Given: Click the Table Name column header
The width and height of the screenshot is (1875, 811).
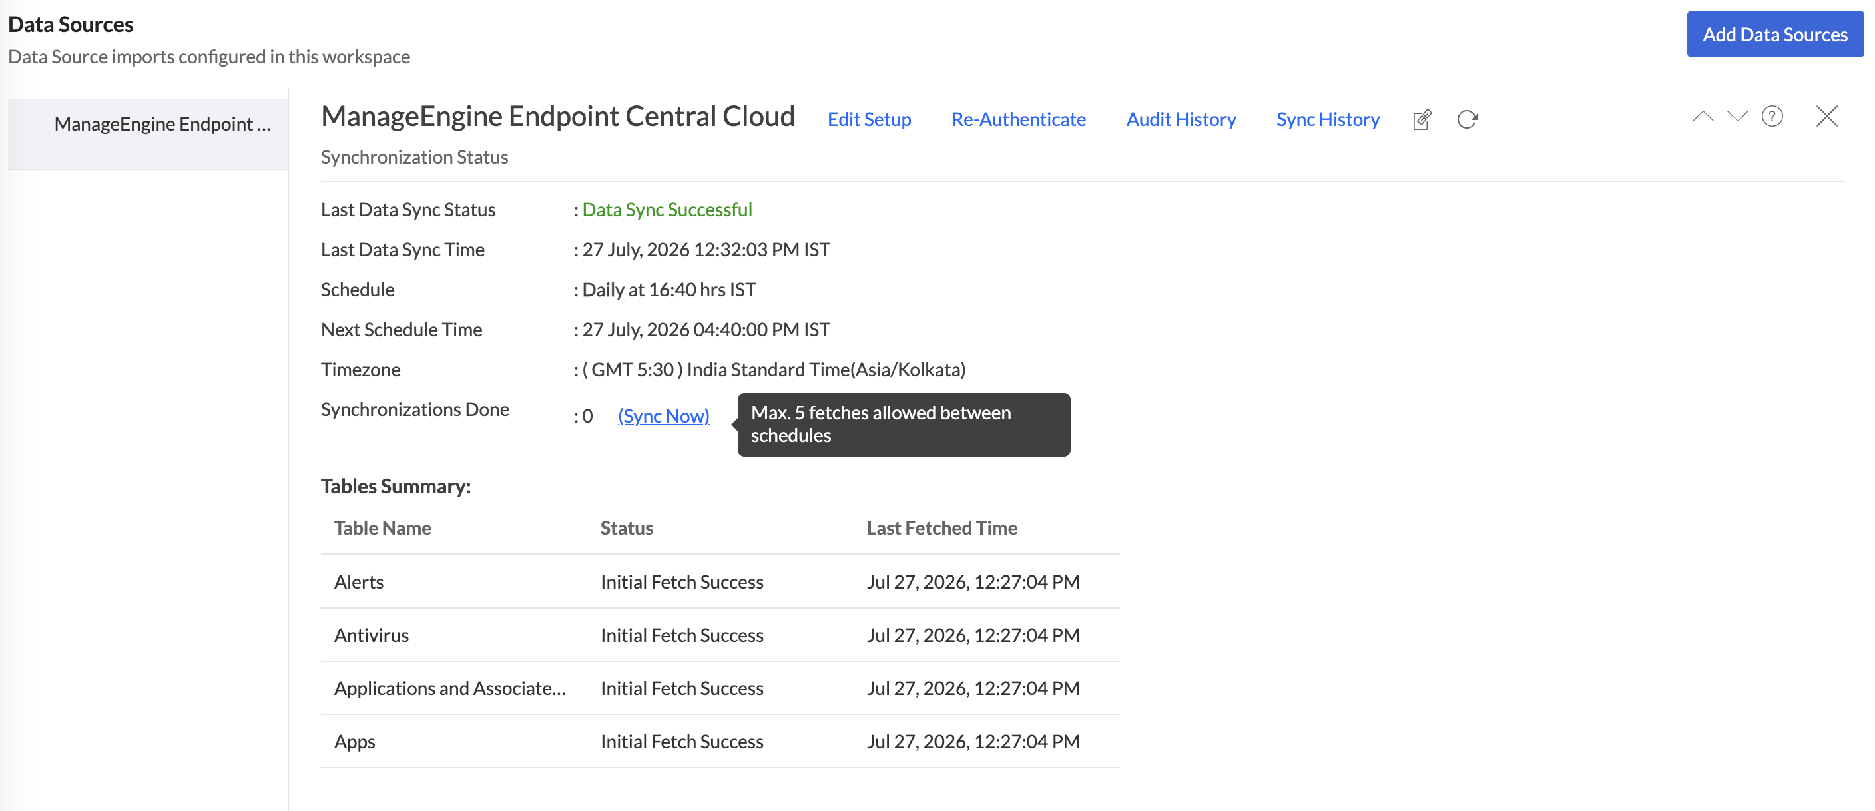Looking at the screenshot, I should [x=382, y=528].
